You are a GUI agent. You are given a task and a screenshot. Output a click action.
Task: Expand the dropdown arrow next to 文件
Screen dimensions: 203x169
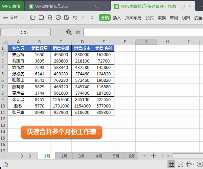[x=22, y=18]
